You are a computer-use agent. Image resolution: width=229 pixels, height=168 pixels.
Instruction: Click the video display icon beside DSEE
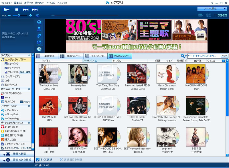click(x=201, y=15)
